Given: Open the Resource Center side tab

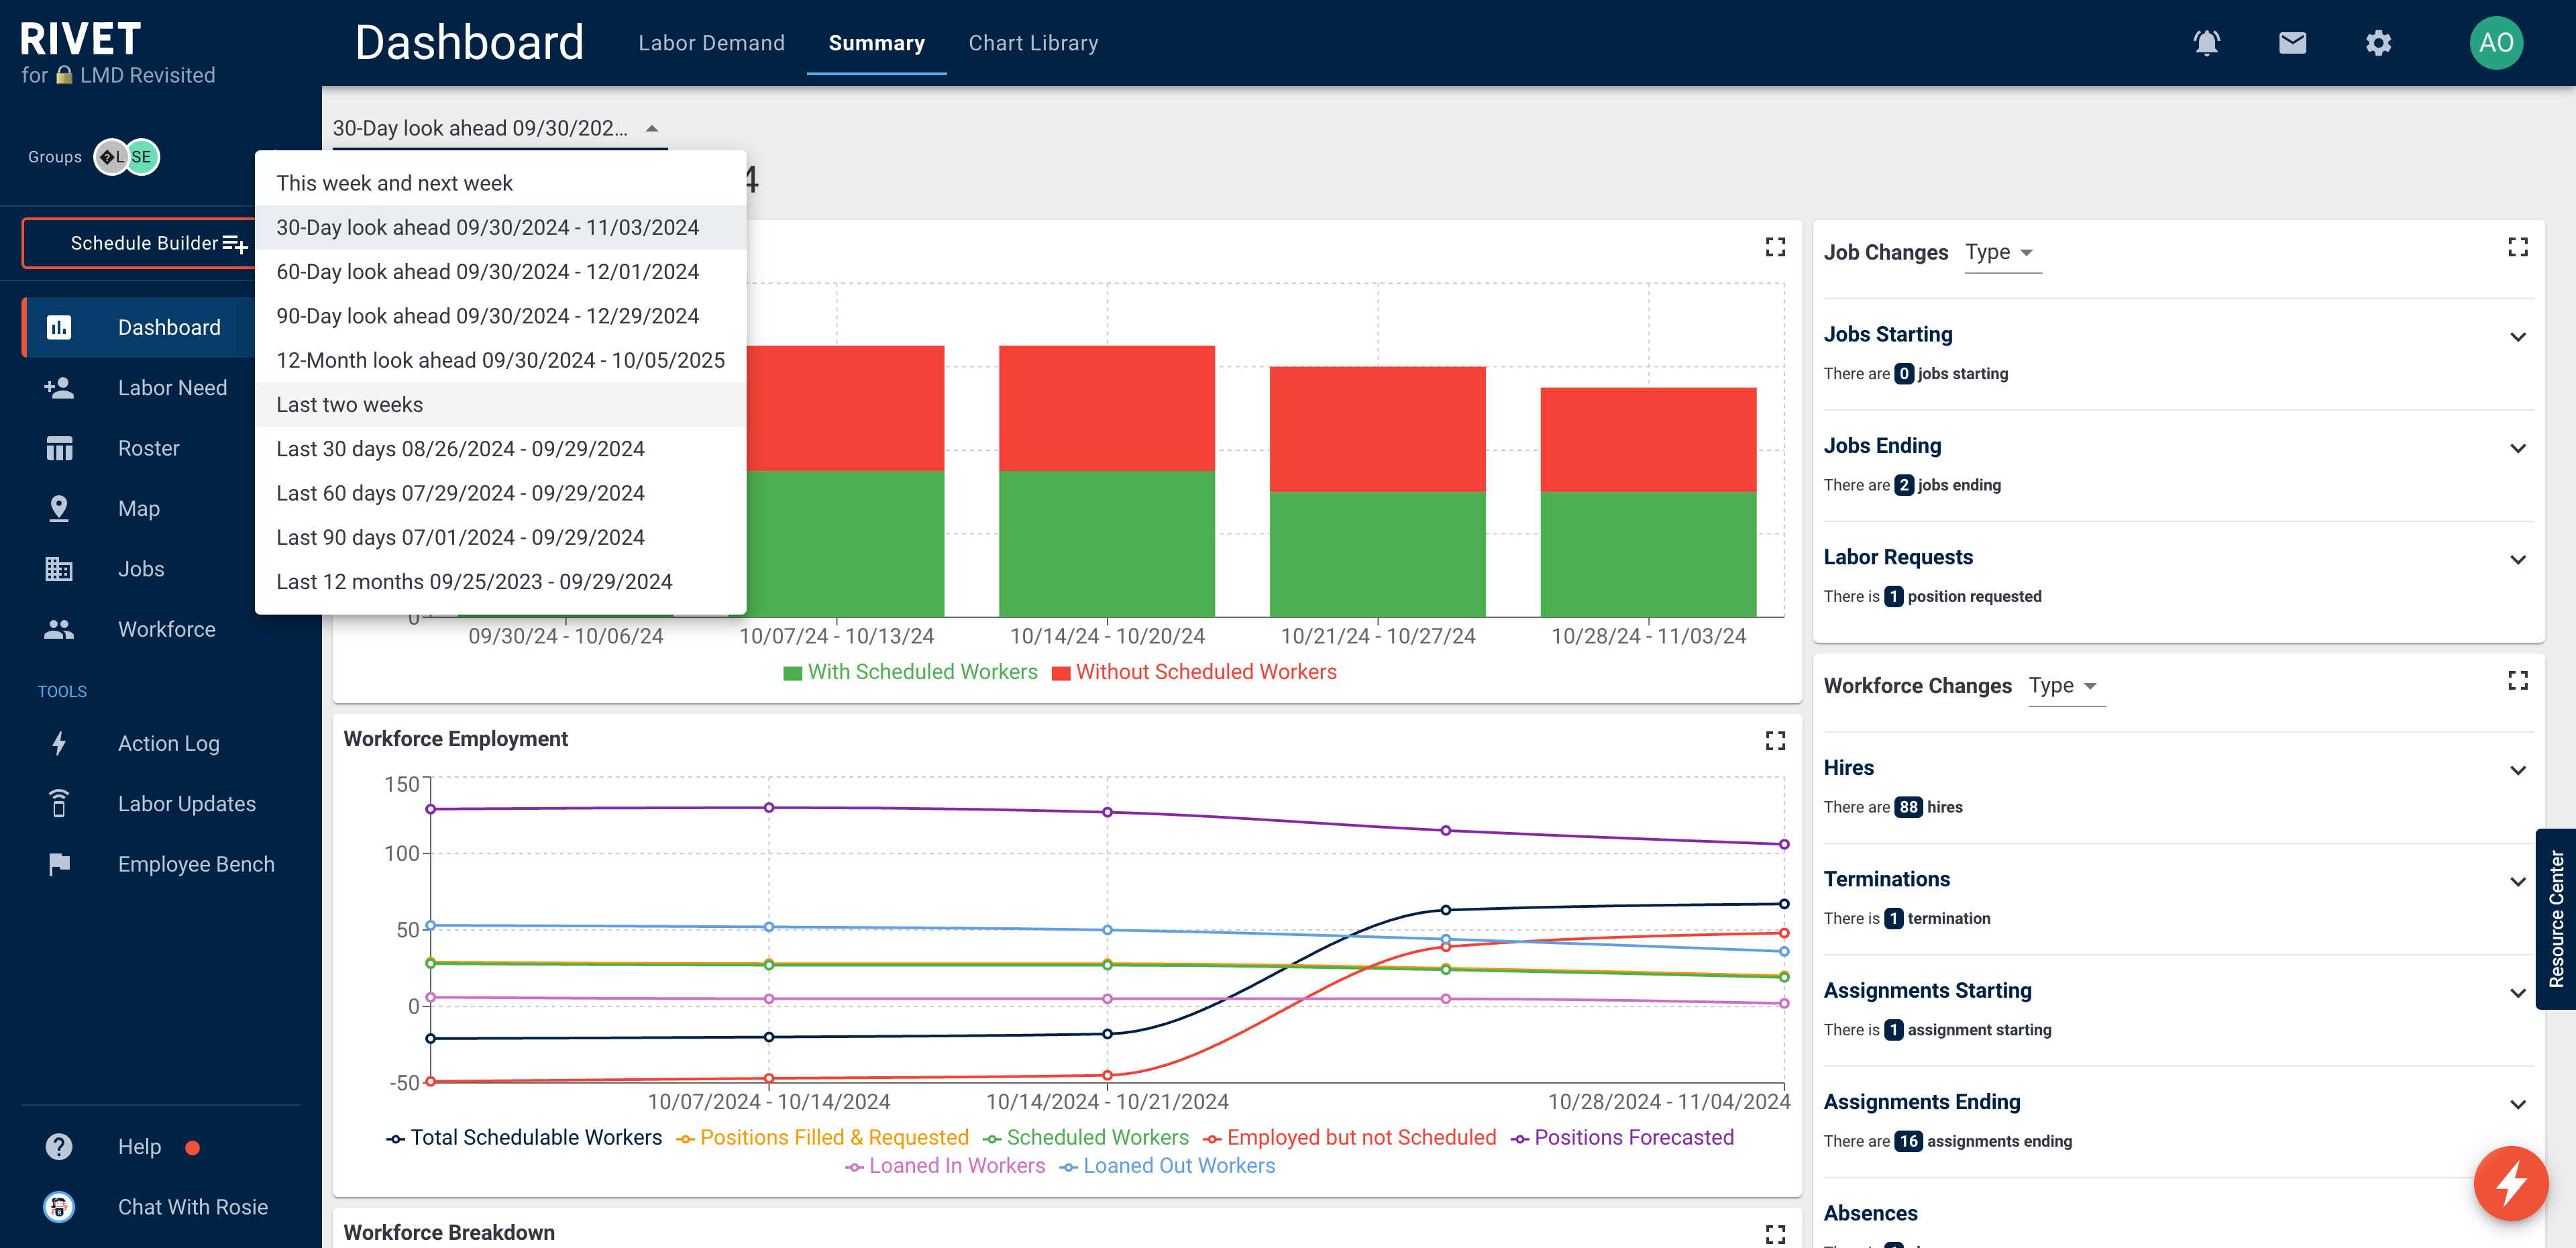Looking at the screenshot, I should point(2556,918).
